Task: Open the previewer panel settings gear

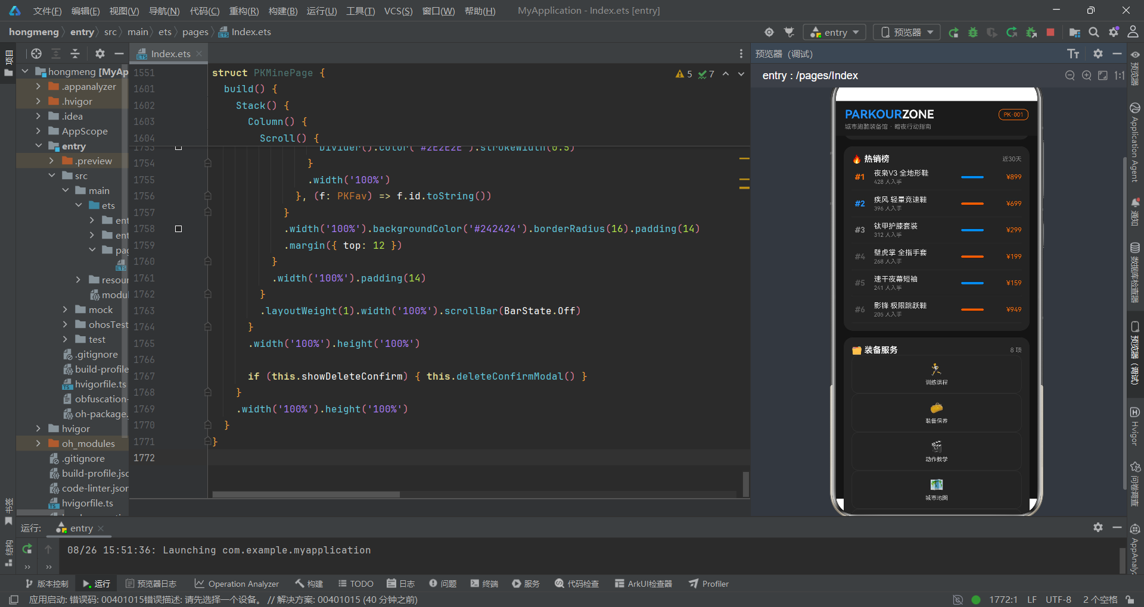Action: [1098, 54]
